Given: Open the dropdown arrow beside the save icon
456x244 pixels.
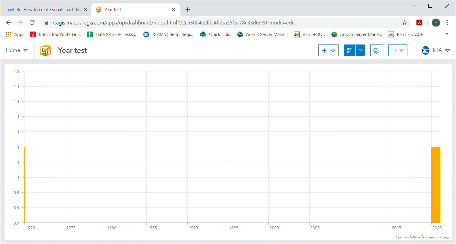Looking at the screenshot, I should coord(360,50).
